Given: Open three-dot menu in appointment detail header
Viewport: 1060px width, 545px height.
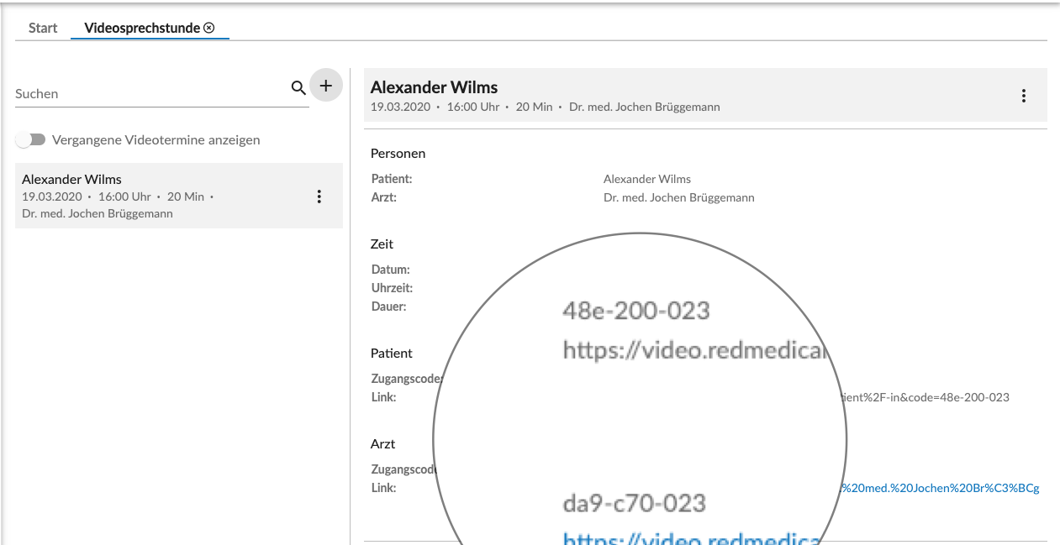Looking at the screenshot, I should coord(1023,96).
